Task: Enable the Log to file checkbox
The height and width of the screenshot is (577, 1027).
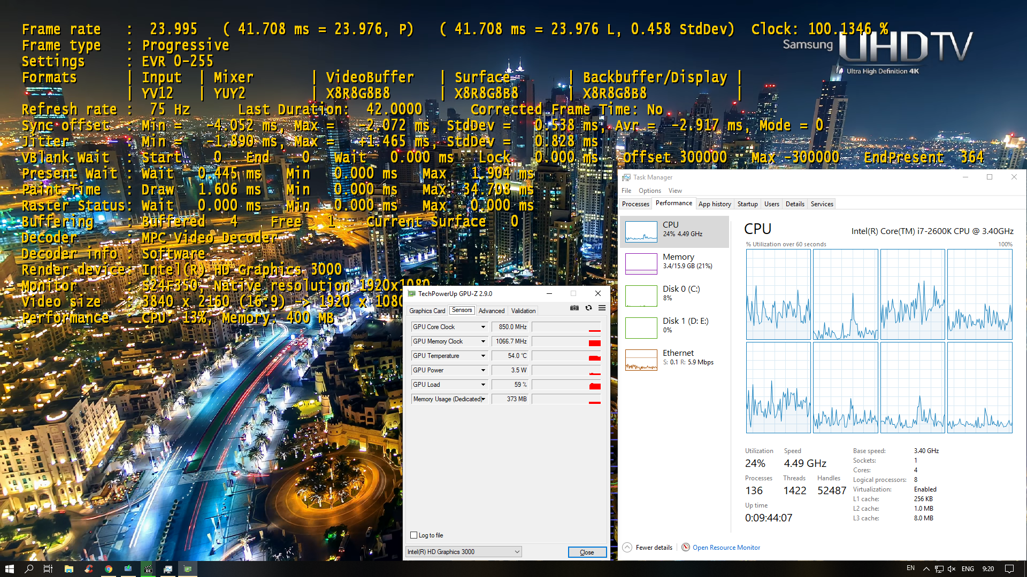Action: tap(413, 535)
